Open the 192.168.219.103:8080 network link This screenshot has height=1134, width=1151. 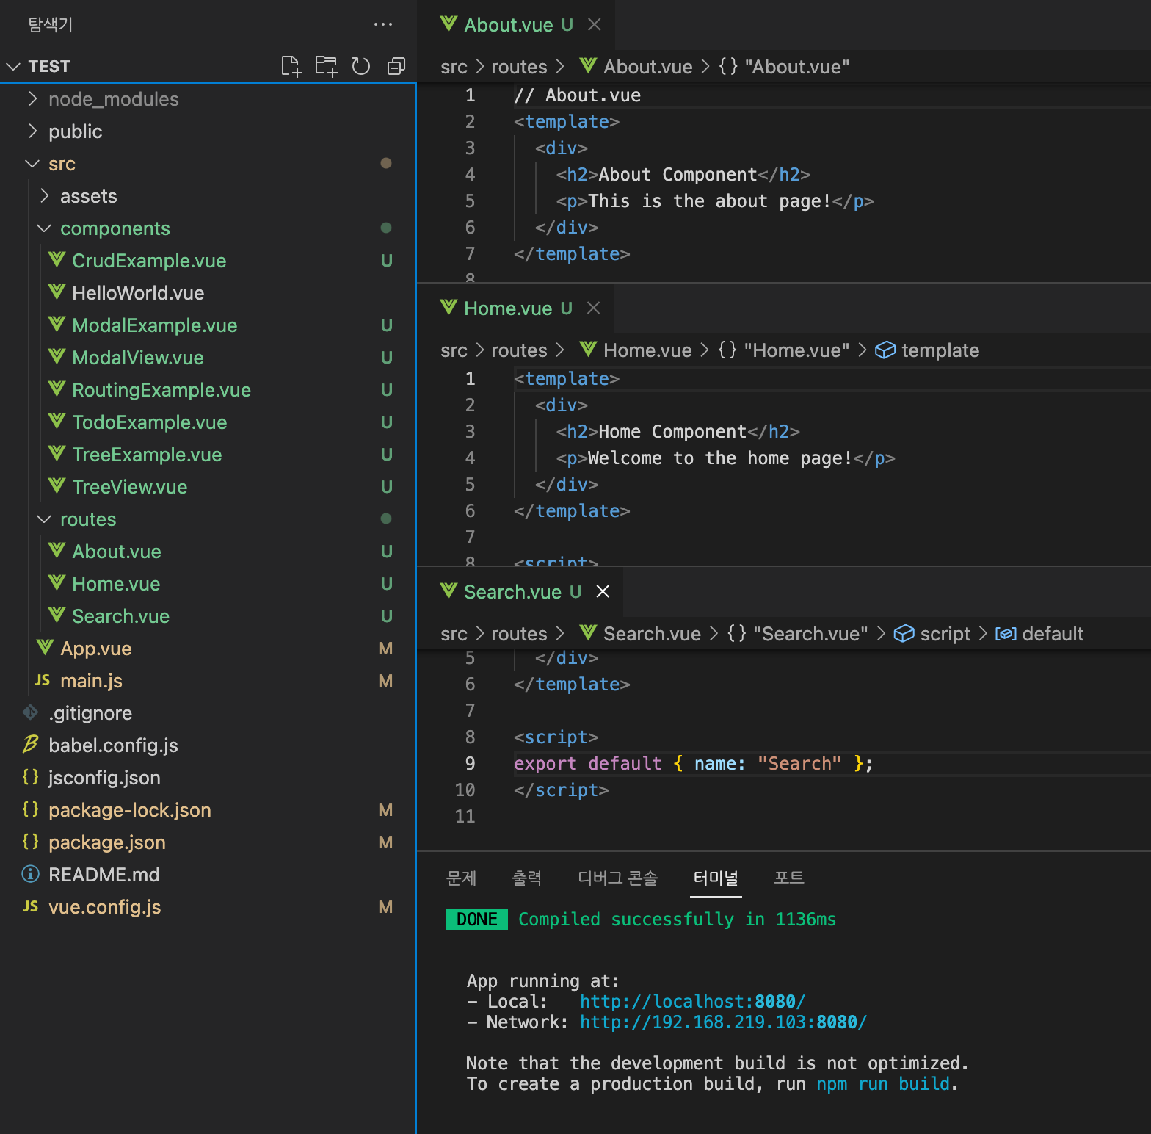[x=723, y=1022]
